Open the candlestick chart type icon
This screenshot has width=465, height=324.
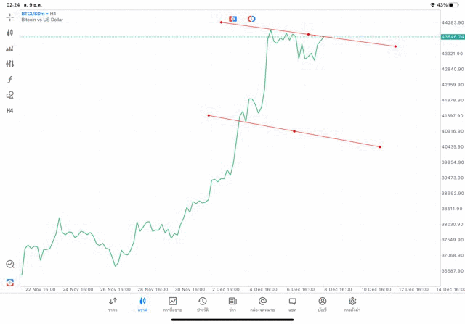(x=9, y=33)
